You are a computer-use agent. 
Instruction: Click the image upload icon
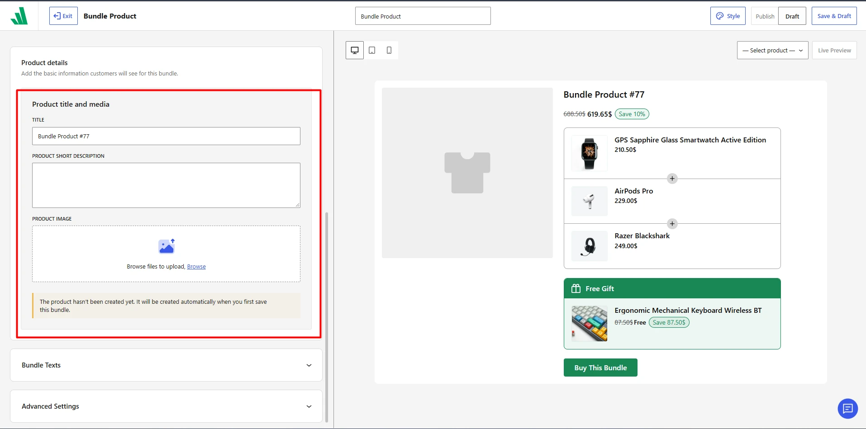pos(167,246)
